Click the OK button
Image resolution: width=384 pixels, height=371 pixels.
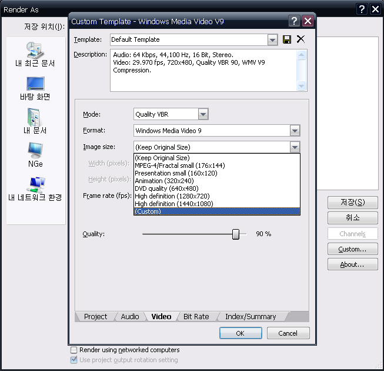[241, 333]
